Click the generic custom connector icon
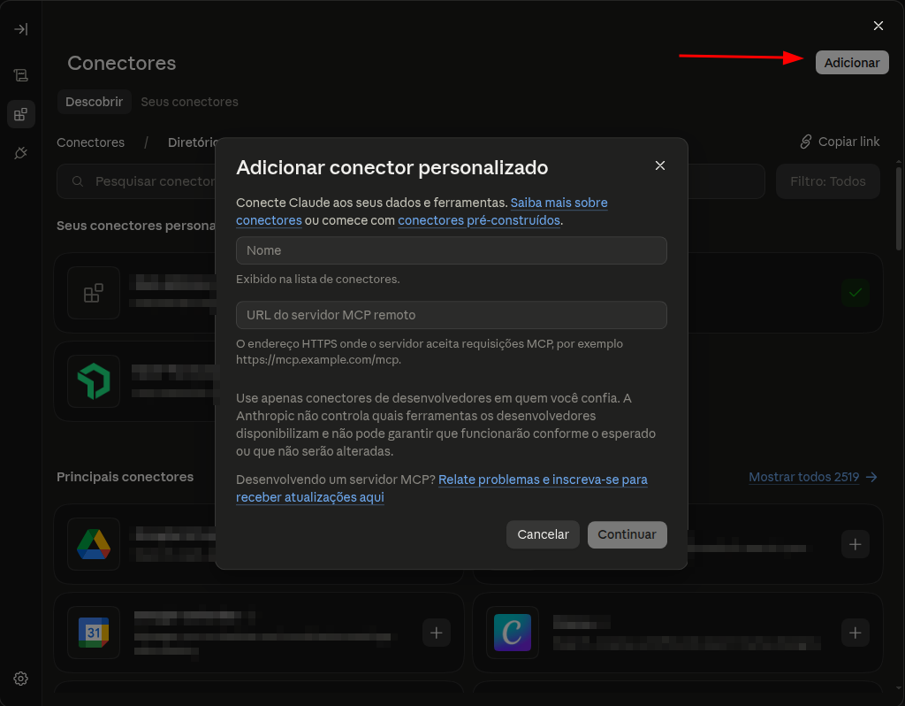 [94, 293]
